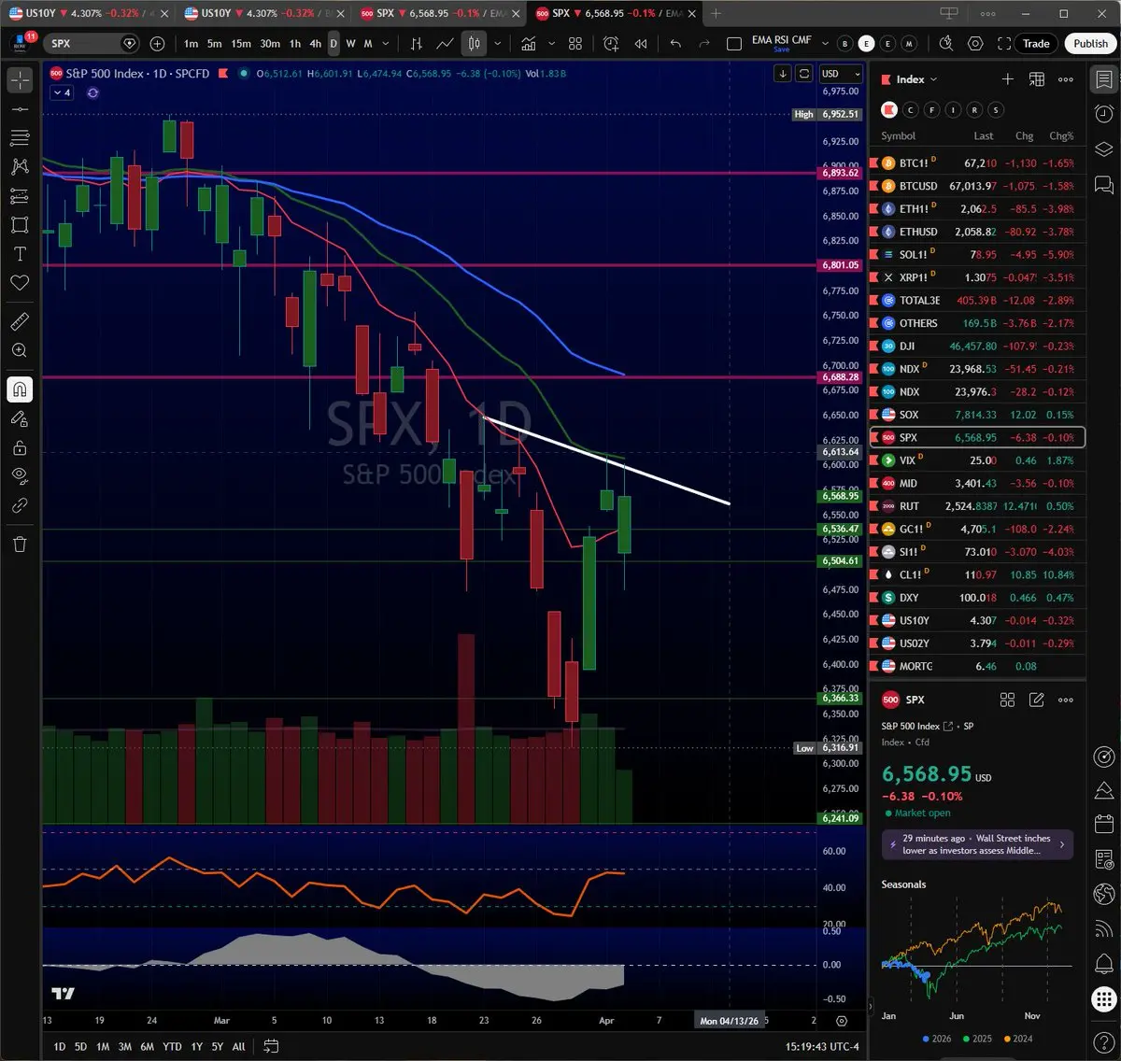Open the forecasting and measurement tools
The image size is (1121, 1061).
coord(20,196)
